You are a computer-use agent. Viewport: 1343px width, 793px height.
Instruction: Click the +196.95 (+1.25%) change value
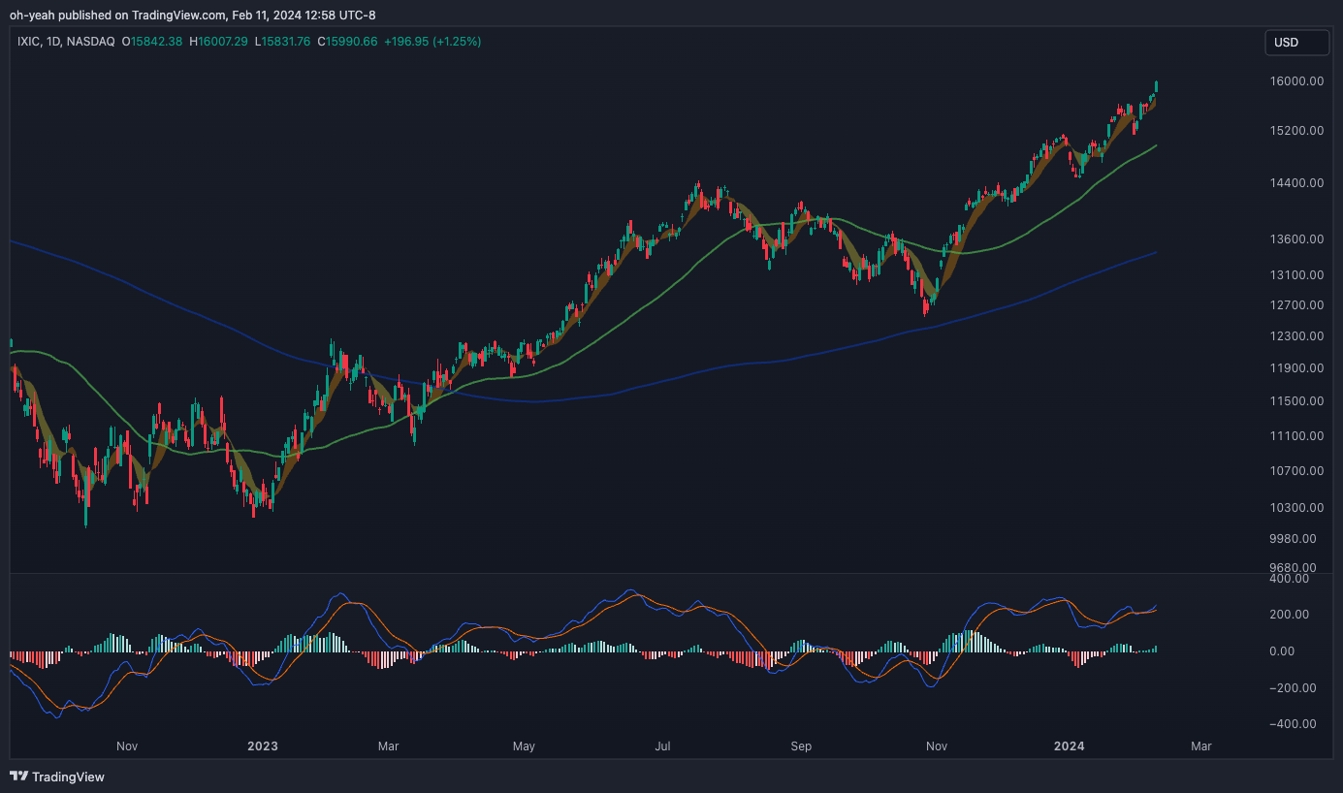[x=432, y=42]
